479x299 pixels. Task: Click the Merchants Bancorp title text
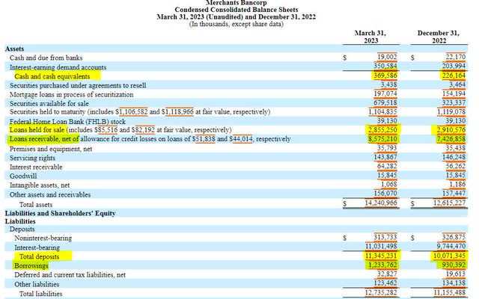click(x=237, y=3)
